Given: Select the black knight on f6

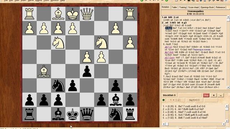Looking at the screenshot, I should (58, 86).
